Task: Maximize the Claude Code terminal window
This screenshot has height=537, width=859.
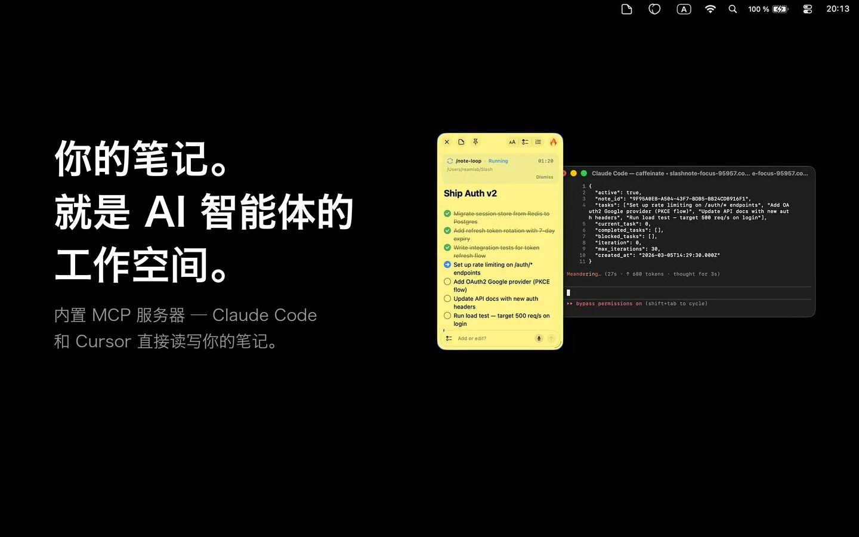Action: (x=584, y=173)
